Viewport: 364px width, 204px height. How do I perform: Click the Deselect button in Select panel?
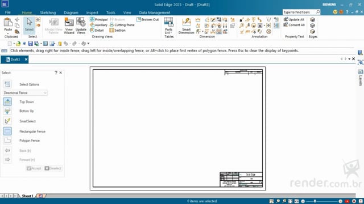pos(53,168)
